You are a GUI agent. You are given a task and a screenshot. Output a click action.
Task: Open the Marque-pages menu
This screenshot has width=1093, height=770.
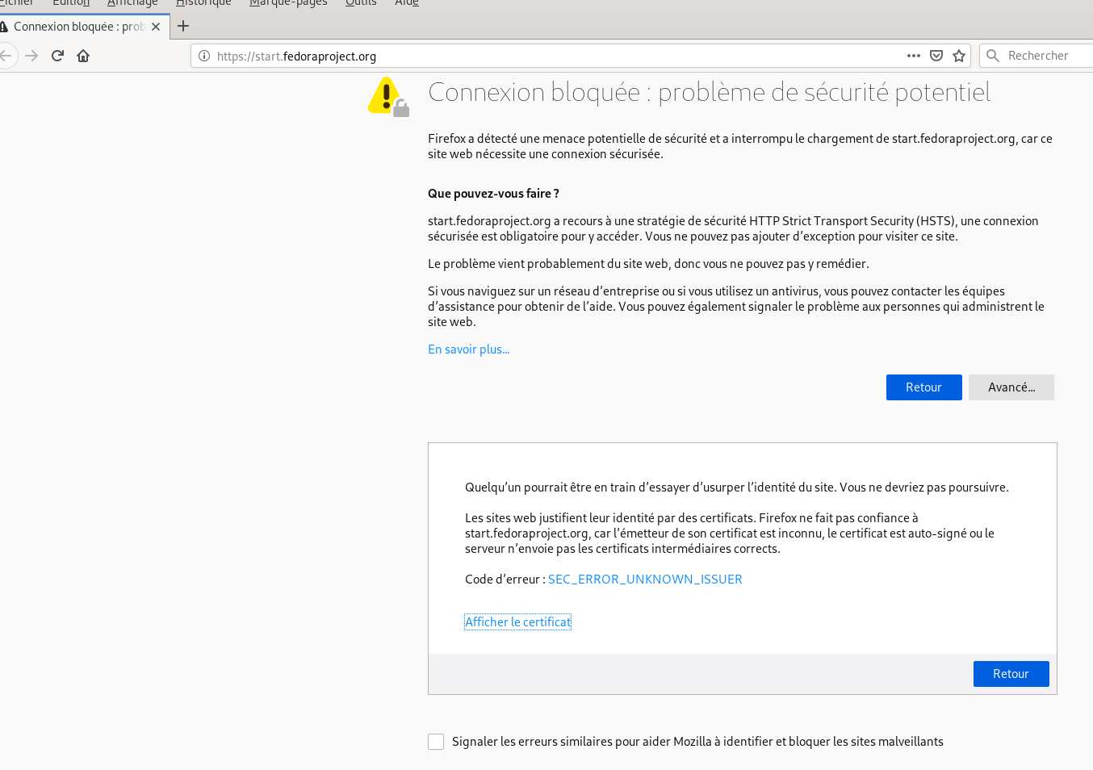point(288,3)
